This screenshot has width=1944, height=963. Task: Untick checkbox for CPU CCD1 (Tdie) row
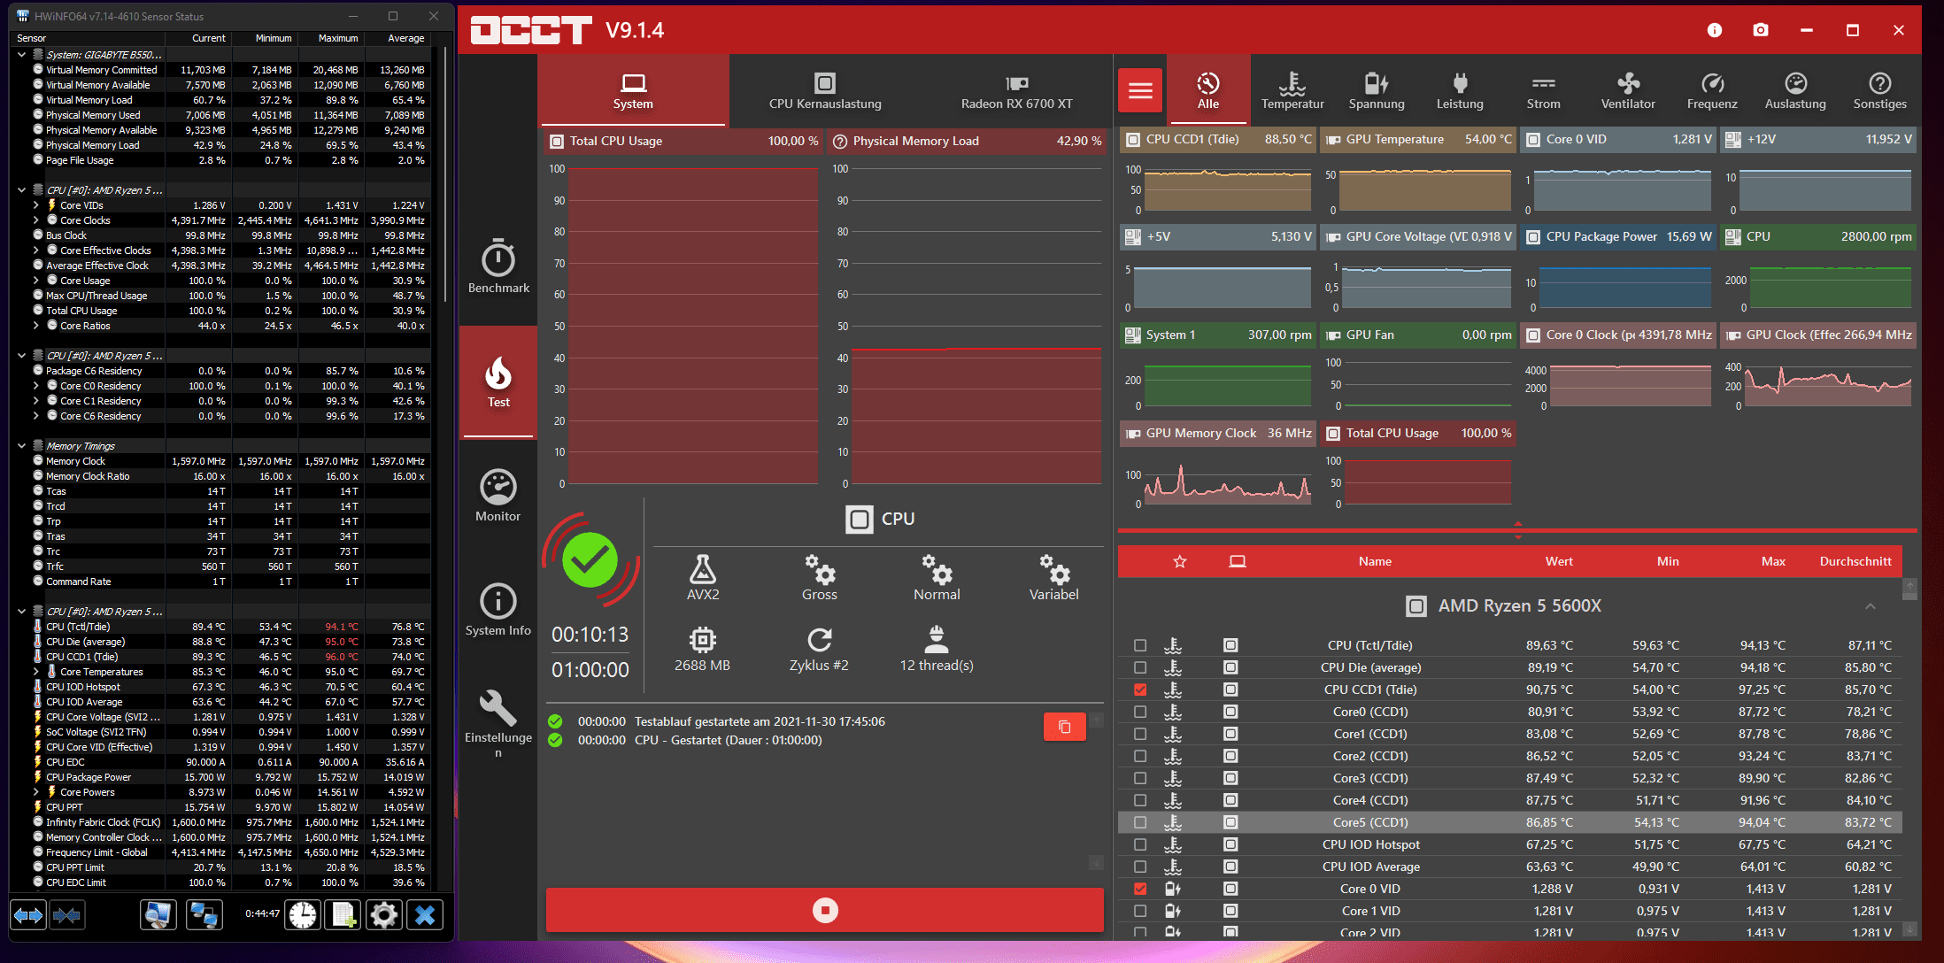(x=1140, y=690)
